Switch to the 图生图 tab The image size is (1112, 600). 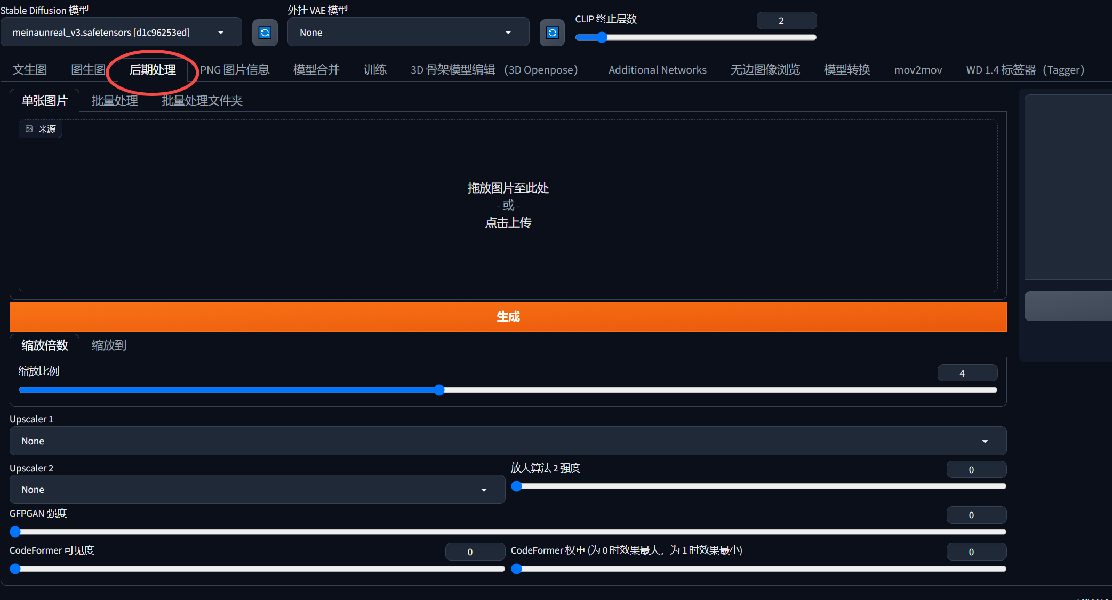(x=88, y=70)
